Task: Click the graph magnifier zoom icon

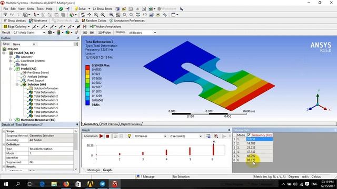Action: click(216, 136)
